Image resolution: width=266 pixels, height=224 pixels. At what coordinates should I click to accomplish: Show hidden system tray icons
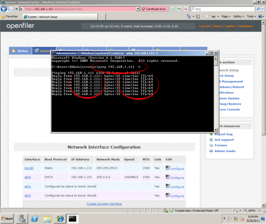pyautogui.click(x=224, y=218)
